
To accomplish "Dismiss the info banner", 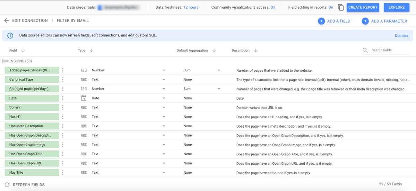I will point(401,35).
